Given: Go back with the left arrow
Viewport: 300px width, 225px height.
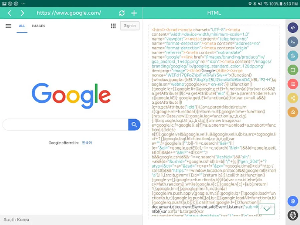Looking at the screenshot, I should point(10,13).
